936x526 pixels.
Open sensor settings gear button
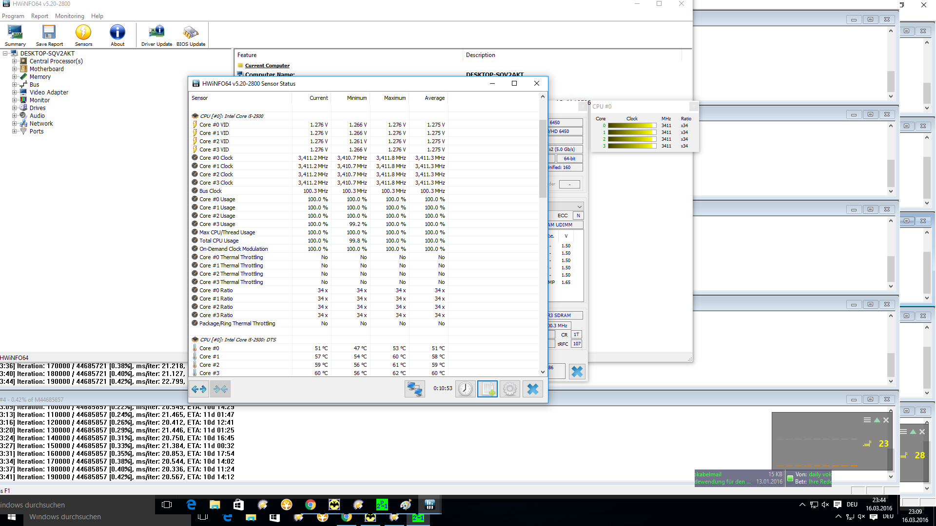tap(510, 389)
